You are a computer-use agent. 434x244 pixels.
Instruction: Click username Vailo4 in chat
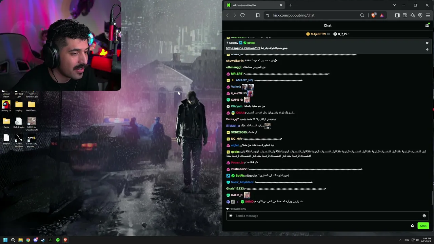[236, 87]
